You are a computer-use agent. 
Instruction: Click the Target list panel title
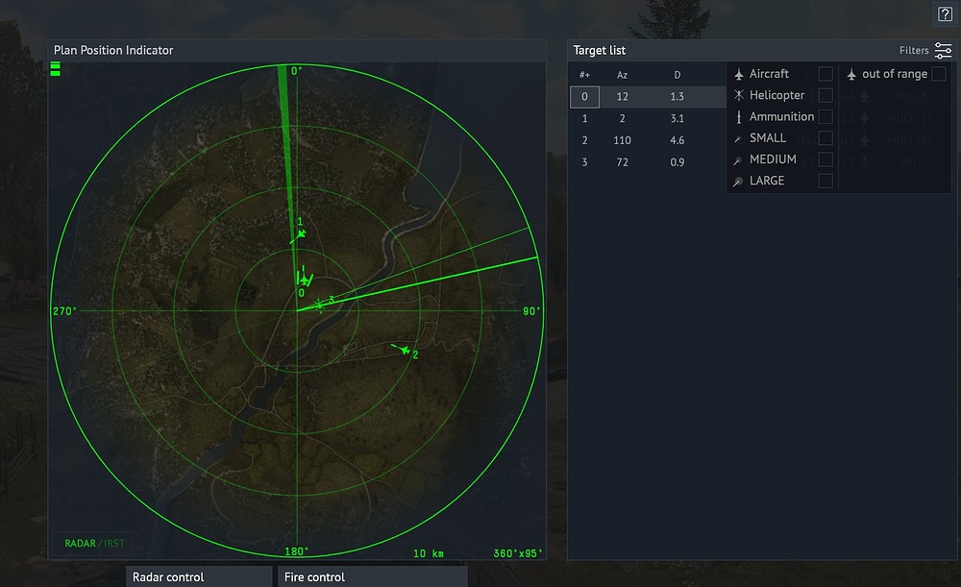[600, 50]
